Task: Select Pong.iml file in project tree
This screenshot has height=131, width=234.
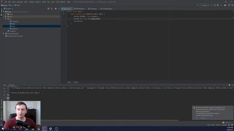Action: coord(12,31)
